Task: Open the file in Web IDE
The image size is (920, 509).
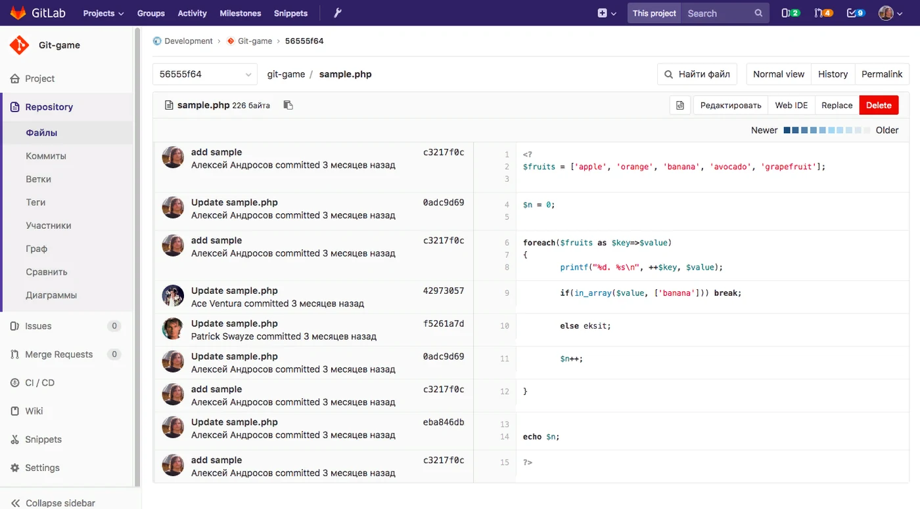Action: pyautogui.click(x=791, y=106)
